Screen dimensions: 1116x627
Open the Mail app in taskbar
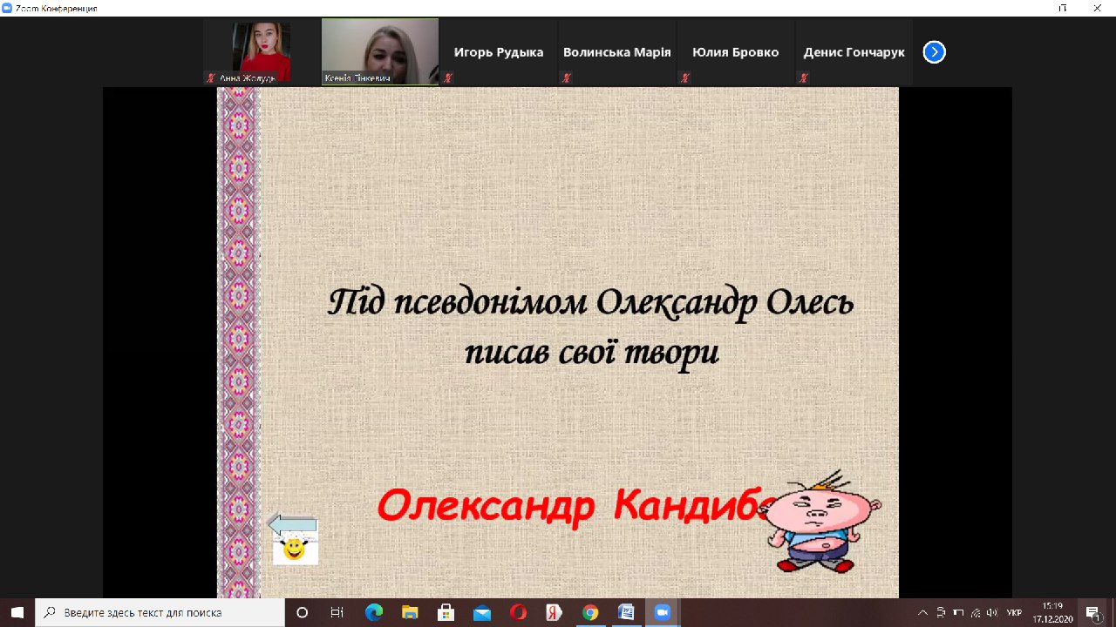coord(482,612)
